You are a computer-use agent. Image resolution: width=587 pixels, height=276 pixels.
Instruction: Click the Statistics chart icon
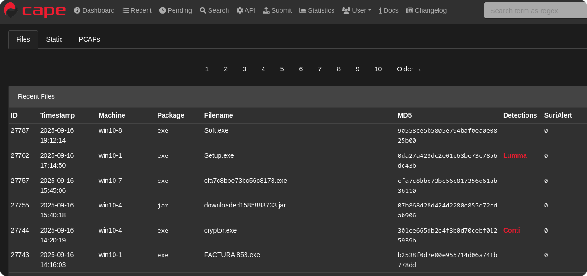tap(303, 10)
